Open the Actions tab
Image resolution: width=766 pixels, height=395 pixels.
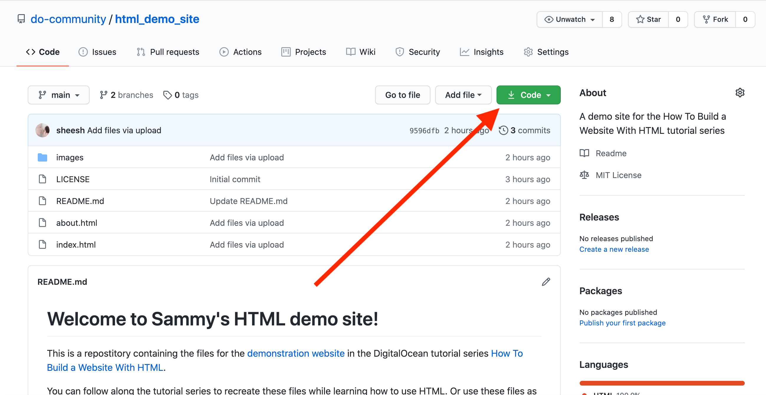click(240, 52)
